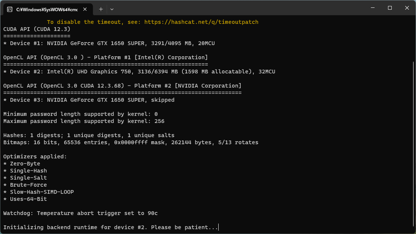The width and height of the screenshot is (416, 234).
Task: Close the cmd terminal tab
Action: (85, 9)
